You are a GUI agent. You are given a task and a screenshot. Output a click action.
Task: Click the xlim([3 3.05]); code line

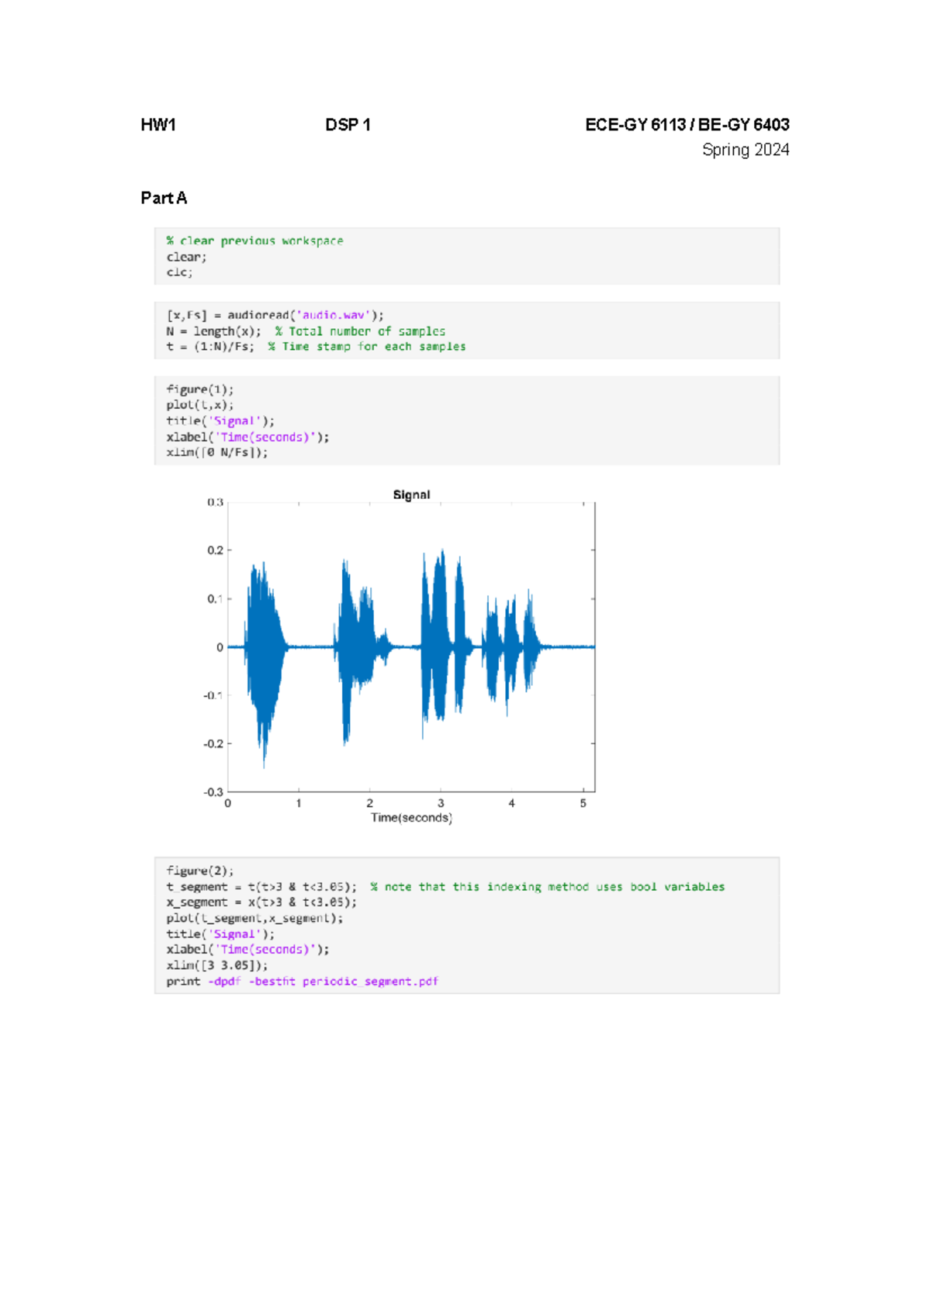click(216, 965)
